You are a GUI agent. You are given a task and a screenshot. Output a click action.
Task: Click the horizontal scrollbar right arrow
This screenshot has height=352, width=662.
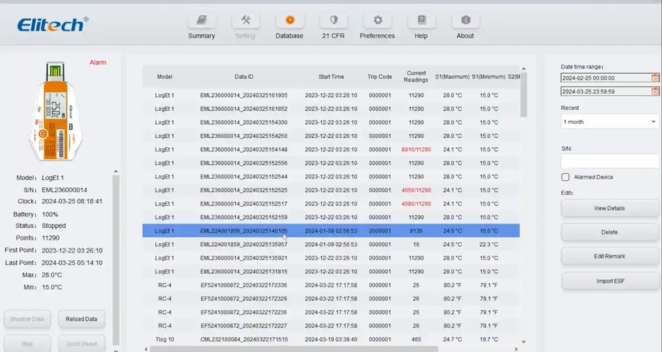[x=516, y=349]
